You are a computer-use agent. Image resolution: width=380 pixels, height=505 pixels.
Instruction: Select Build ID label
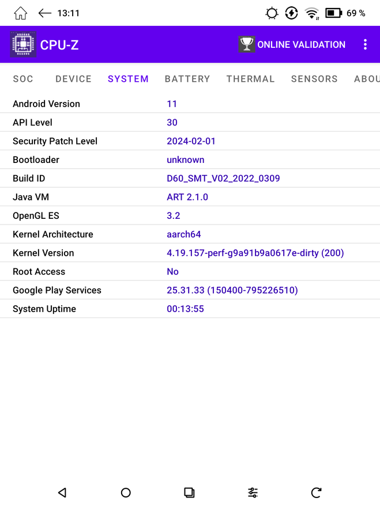point(29,179)
